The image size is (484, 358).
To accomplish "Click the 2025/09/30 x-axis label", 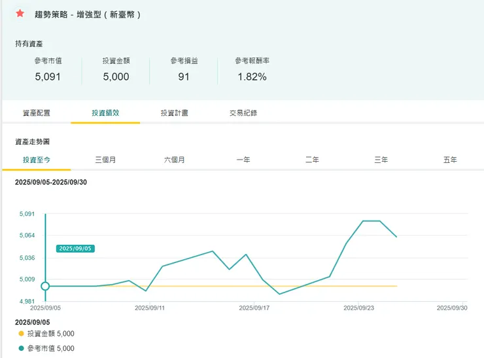I will tap(452, 308).
